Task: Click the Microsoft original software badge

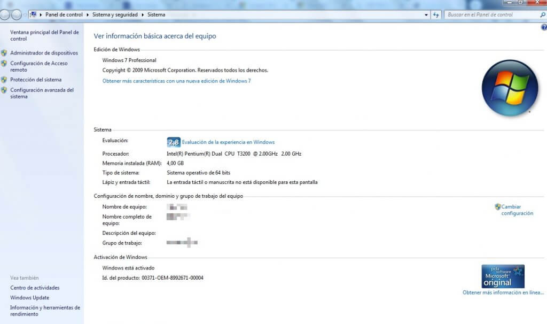Action: pos(503,276)
